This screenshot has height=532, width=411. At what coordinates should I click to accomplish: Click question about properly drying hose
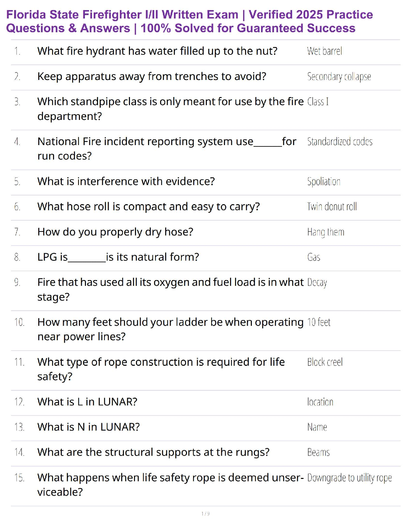tap(115, 232)
